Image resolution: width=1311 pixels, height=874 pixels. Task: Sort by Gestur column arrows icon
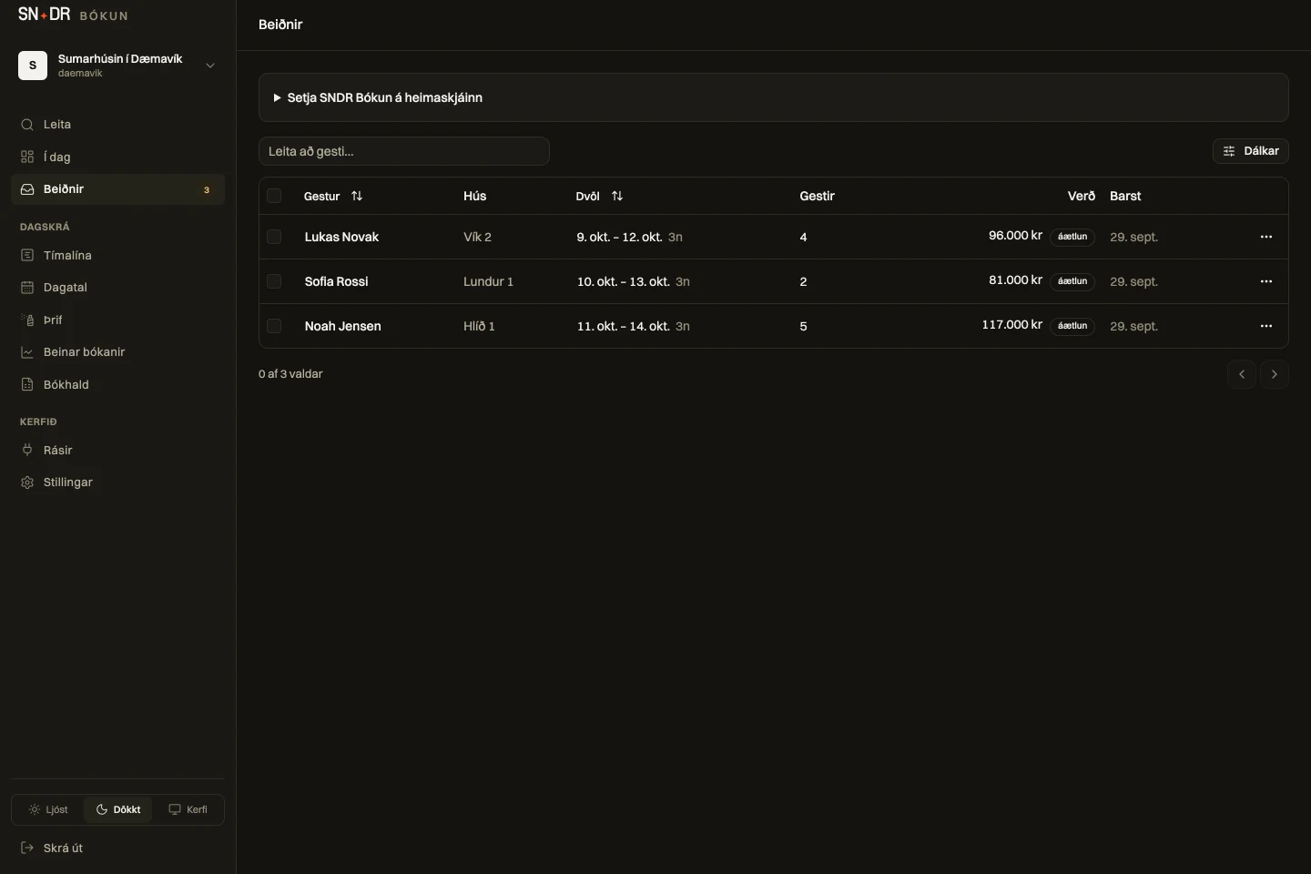click(x=357, y=196)
